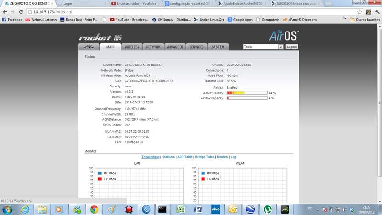The height and width of the screenshot is (215, 382).
Task: Open the ARP Table link
Action: pyautogui.click(x=185, y=157)
